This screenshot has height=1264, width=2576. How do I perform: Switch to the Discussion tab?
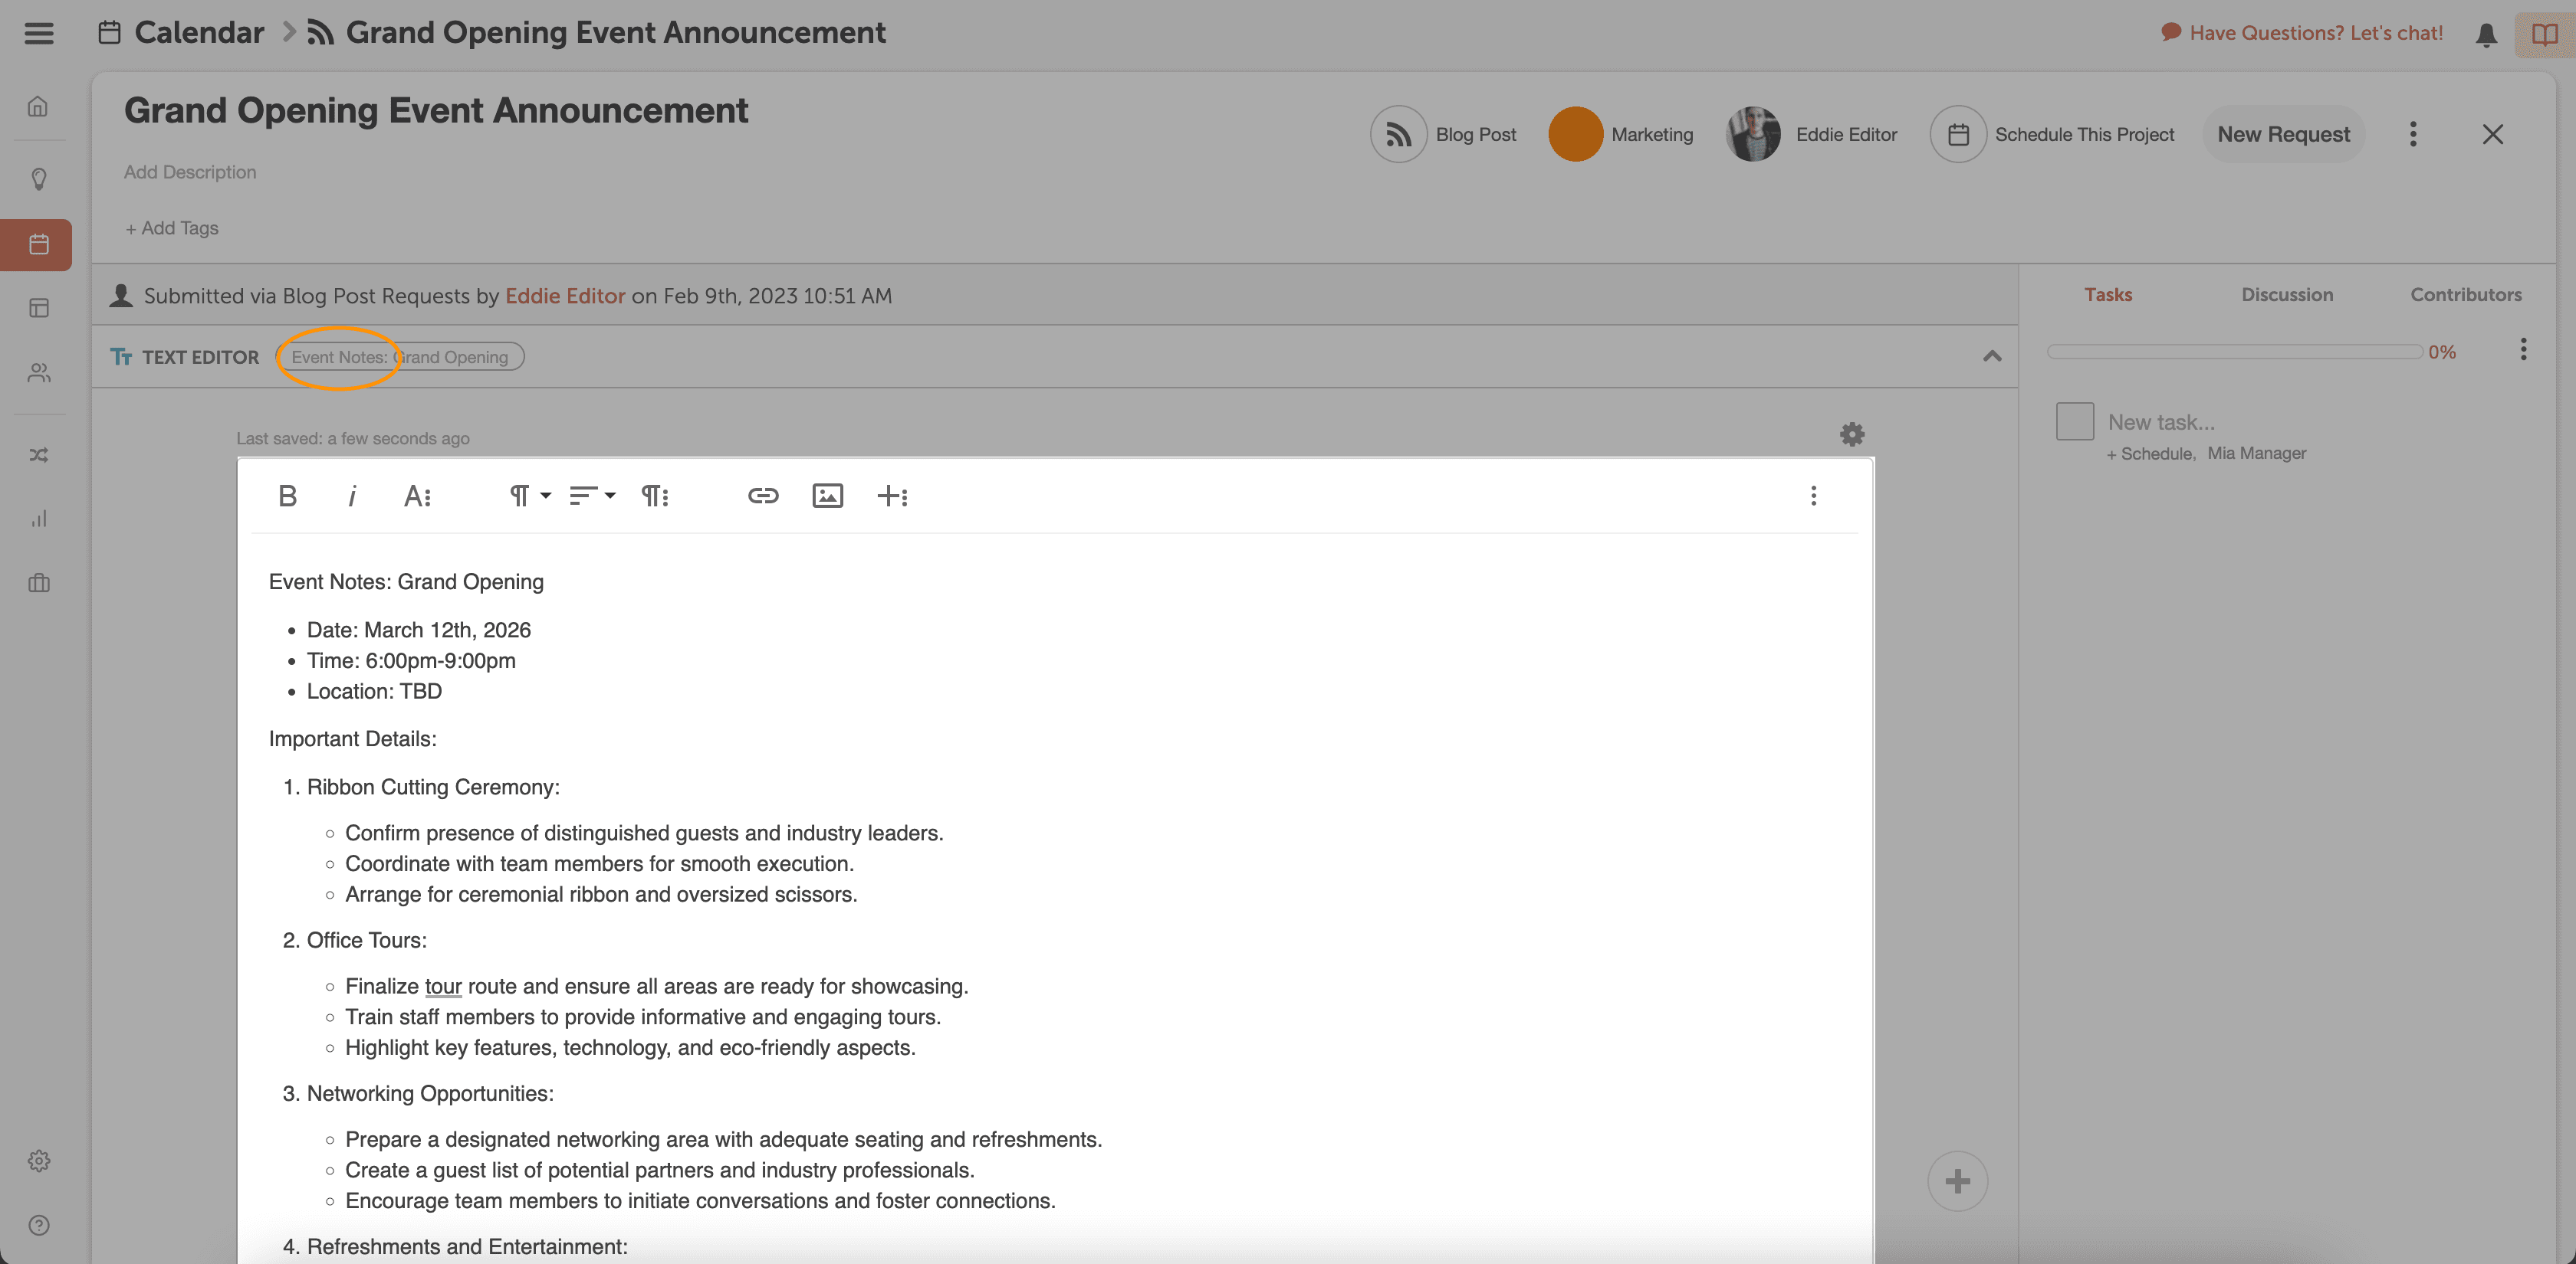2286,295
